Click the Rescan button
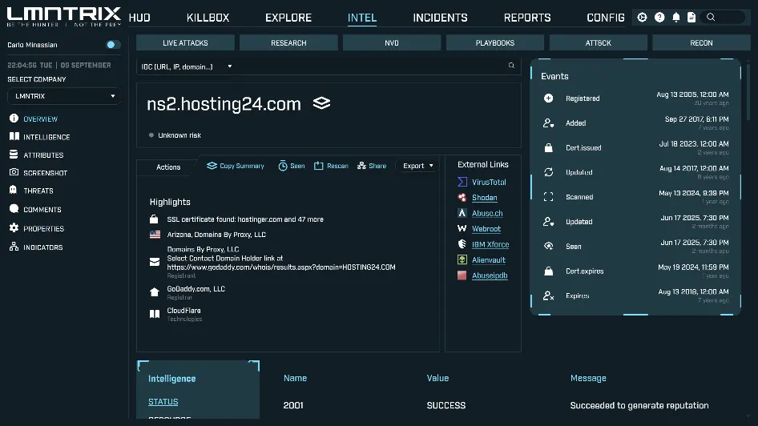Image resolution: width=758 pixels, height=426 pixels. [x=331, y=166]
